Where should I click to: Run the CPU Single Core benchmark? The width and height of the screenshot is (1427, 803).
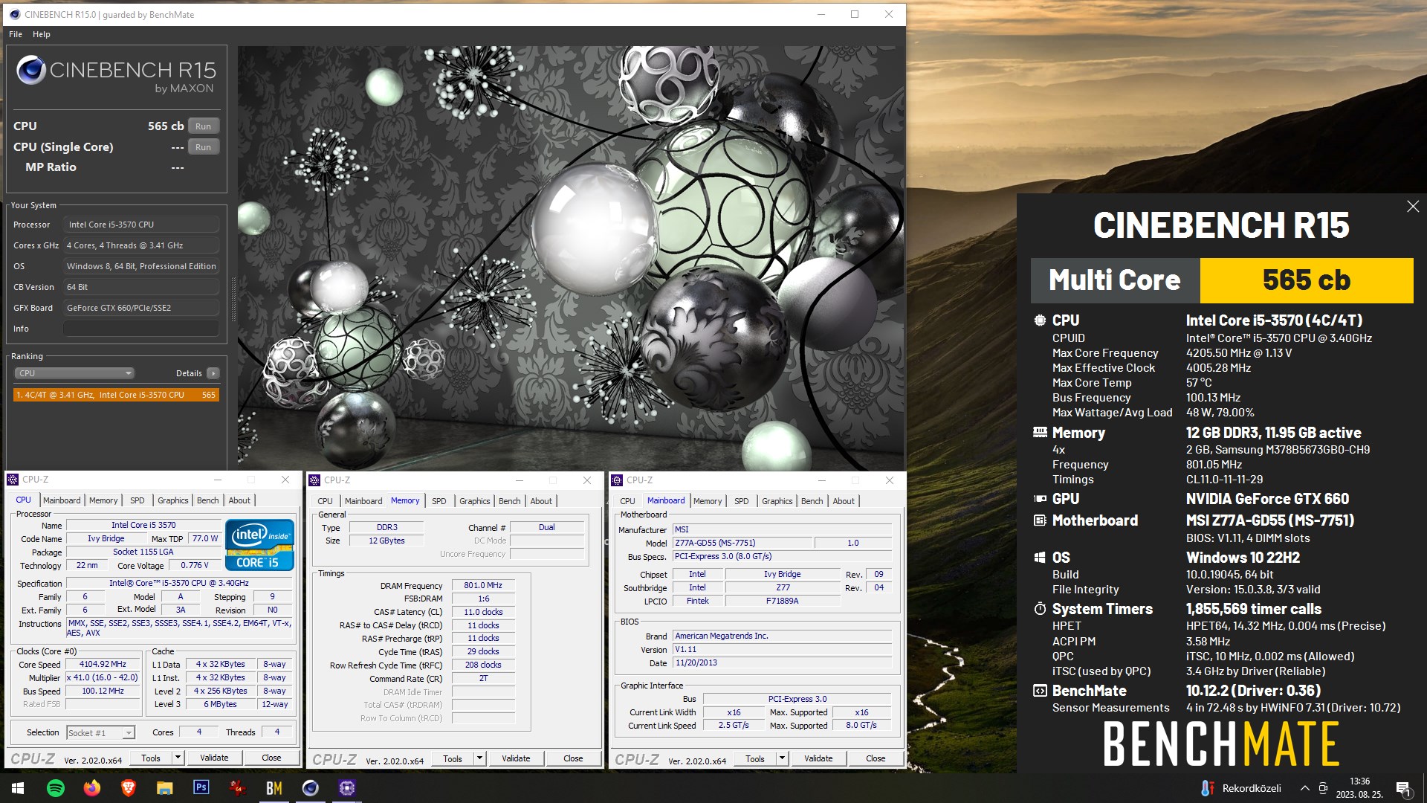click(x=204, y=147)
